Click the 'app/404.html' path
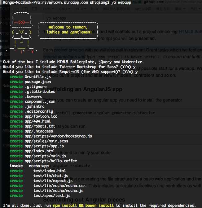This screenshot has height=208, width=202. 37,121
